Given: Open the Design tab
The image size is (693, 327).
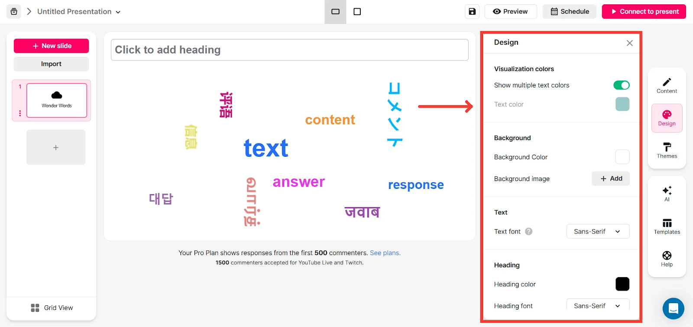Looking at the screenshot, I should click(x=667, y=118).
